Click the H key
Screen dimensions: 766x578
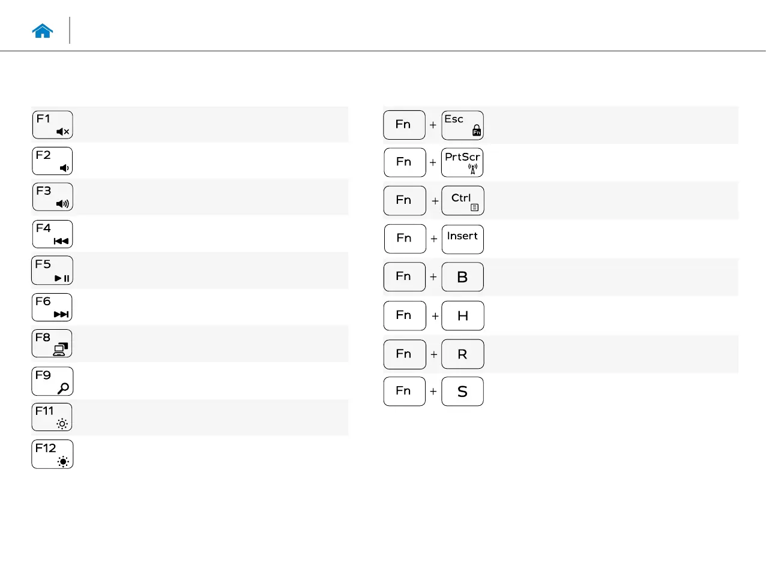tap(463, 316)
